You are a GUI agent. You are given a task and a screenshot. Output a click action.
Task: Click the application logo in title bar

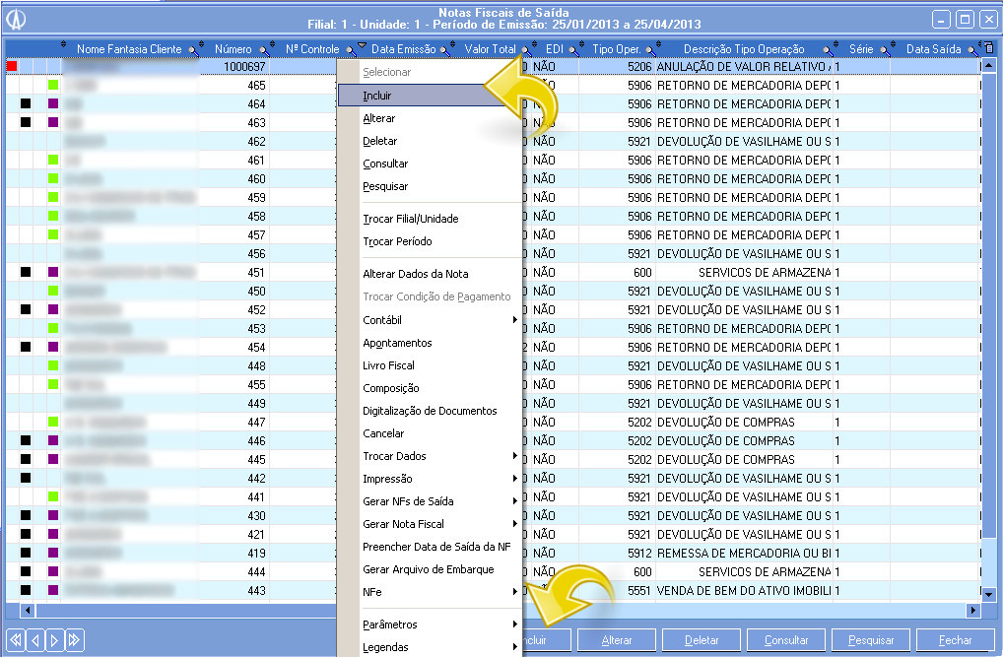[x=18, y=19]
